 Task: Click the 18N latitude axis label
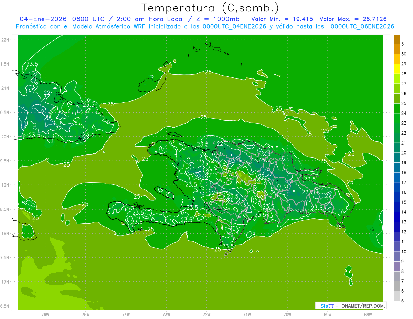click(x=6, y=233)
